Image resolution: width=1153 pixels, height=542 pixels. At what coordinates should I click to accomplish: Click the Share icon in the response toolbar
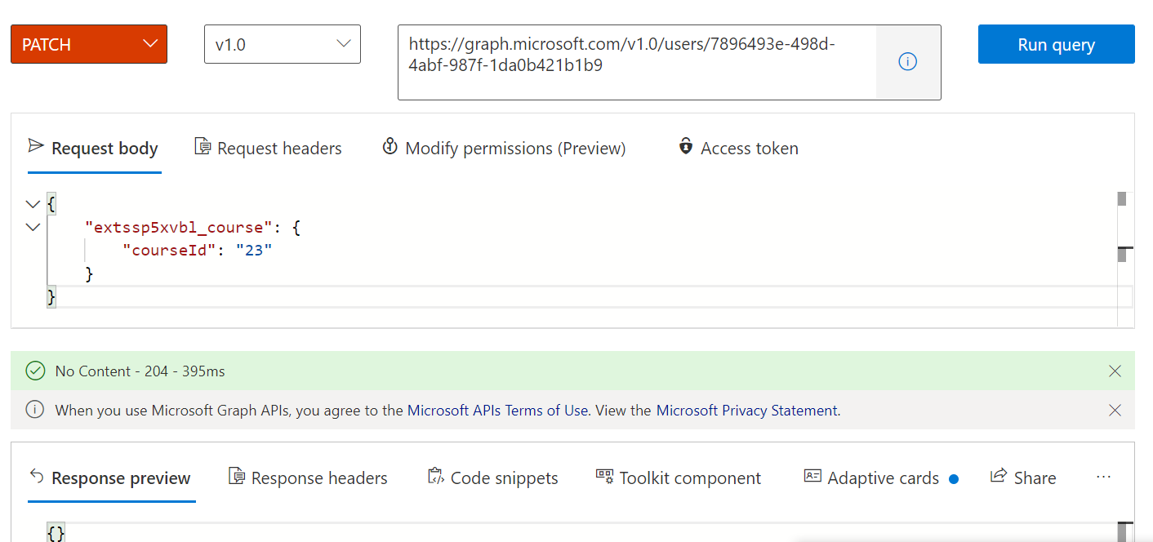coord(997,477)
